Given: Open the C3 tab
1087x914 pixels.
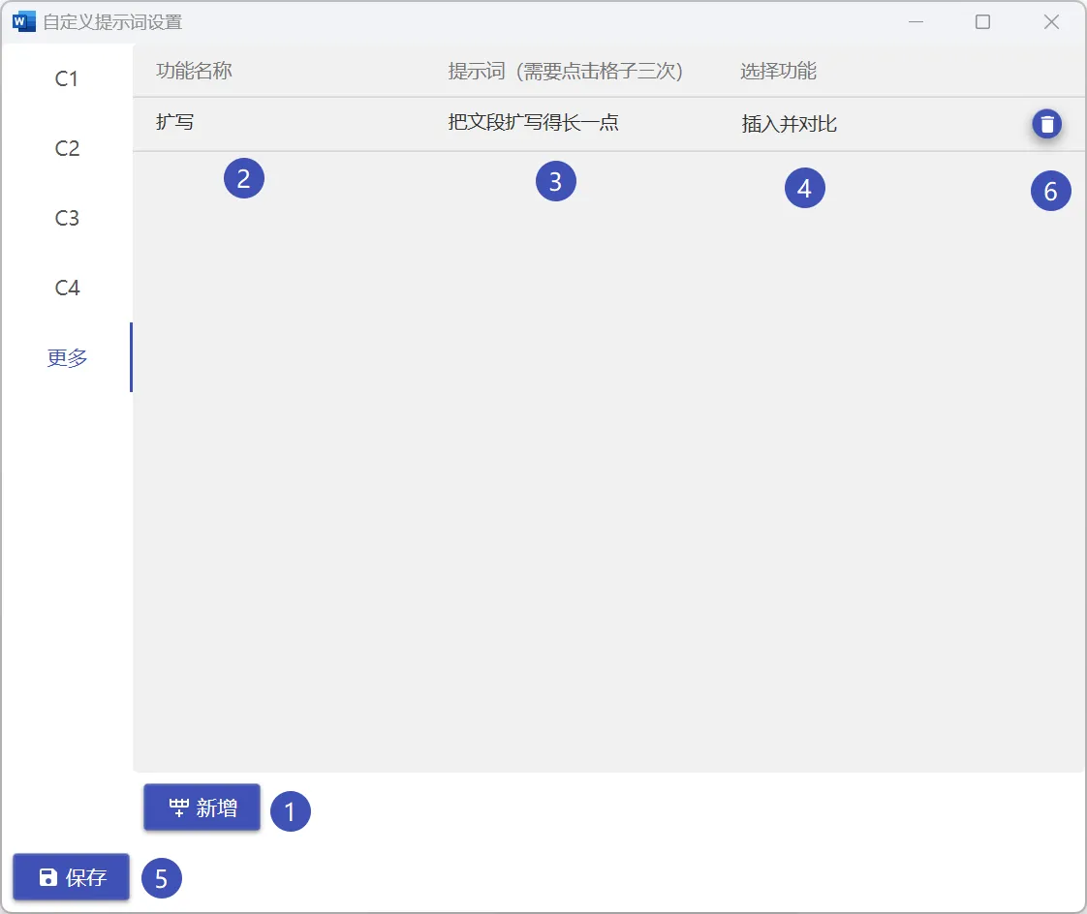Looking at the screenshot, I should pos(66,218).
